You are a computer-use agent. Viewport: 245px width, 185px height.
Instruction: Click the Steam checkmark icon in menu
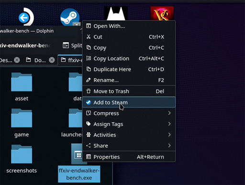pos(89,102)
